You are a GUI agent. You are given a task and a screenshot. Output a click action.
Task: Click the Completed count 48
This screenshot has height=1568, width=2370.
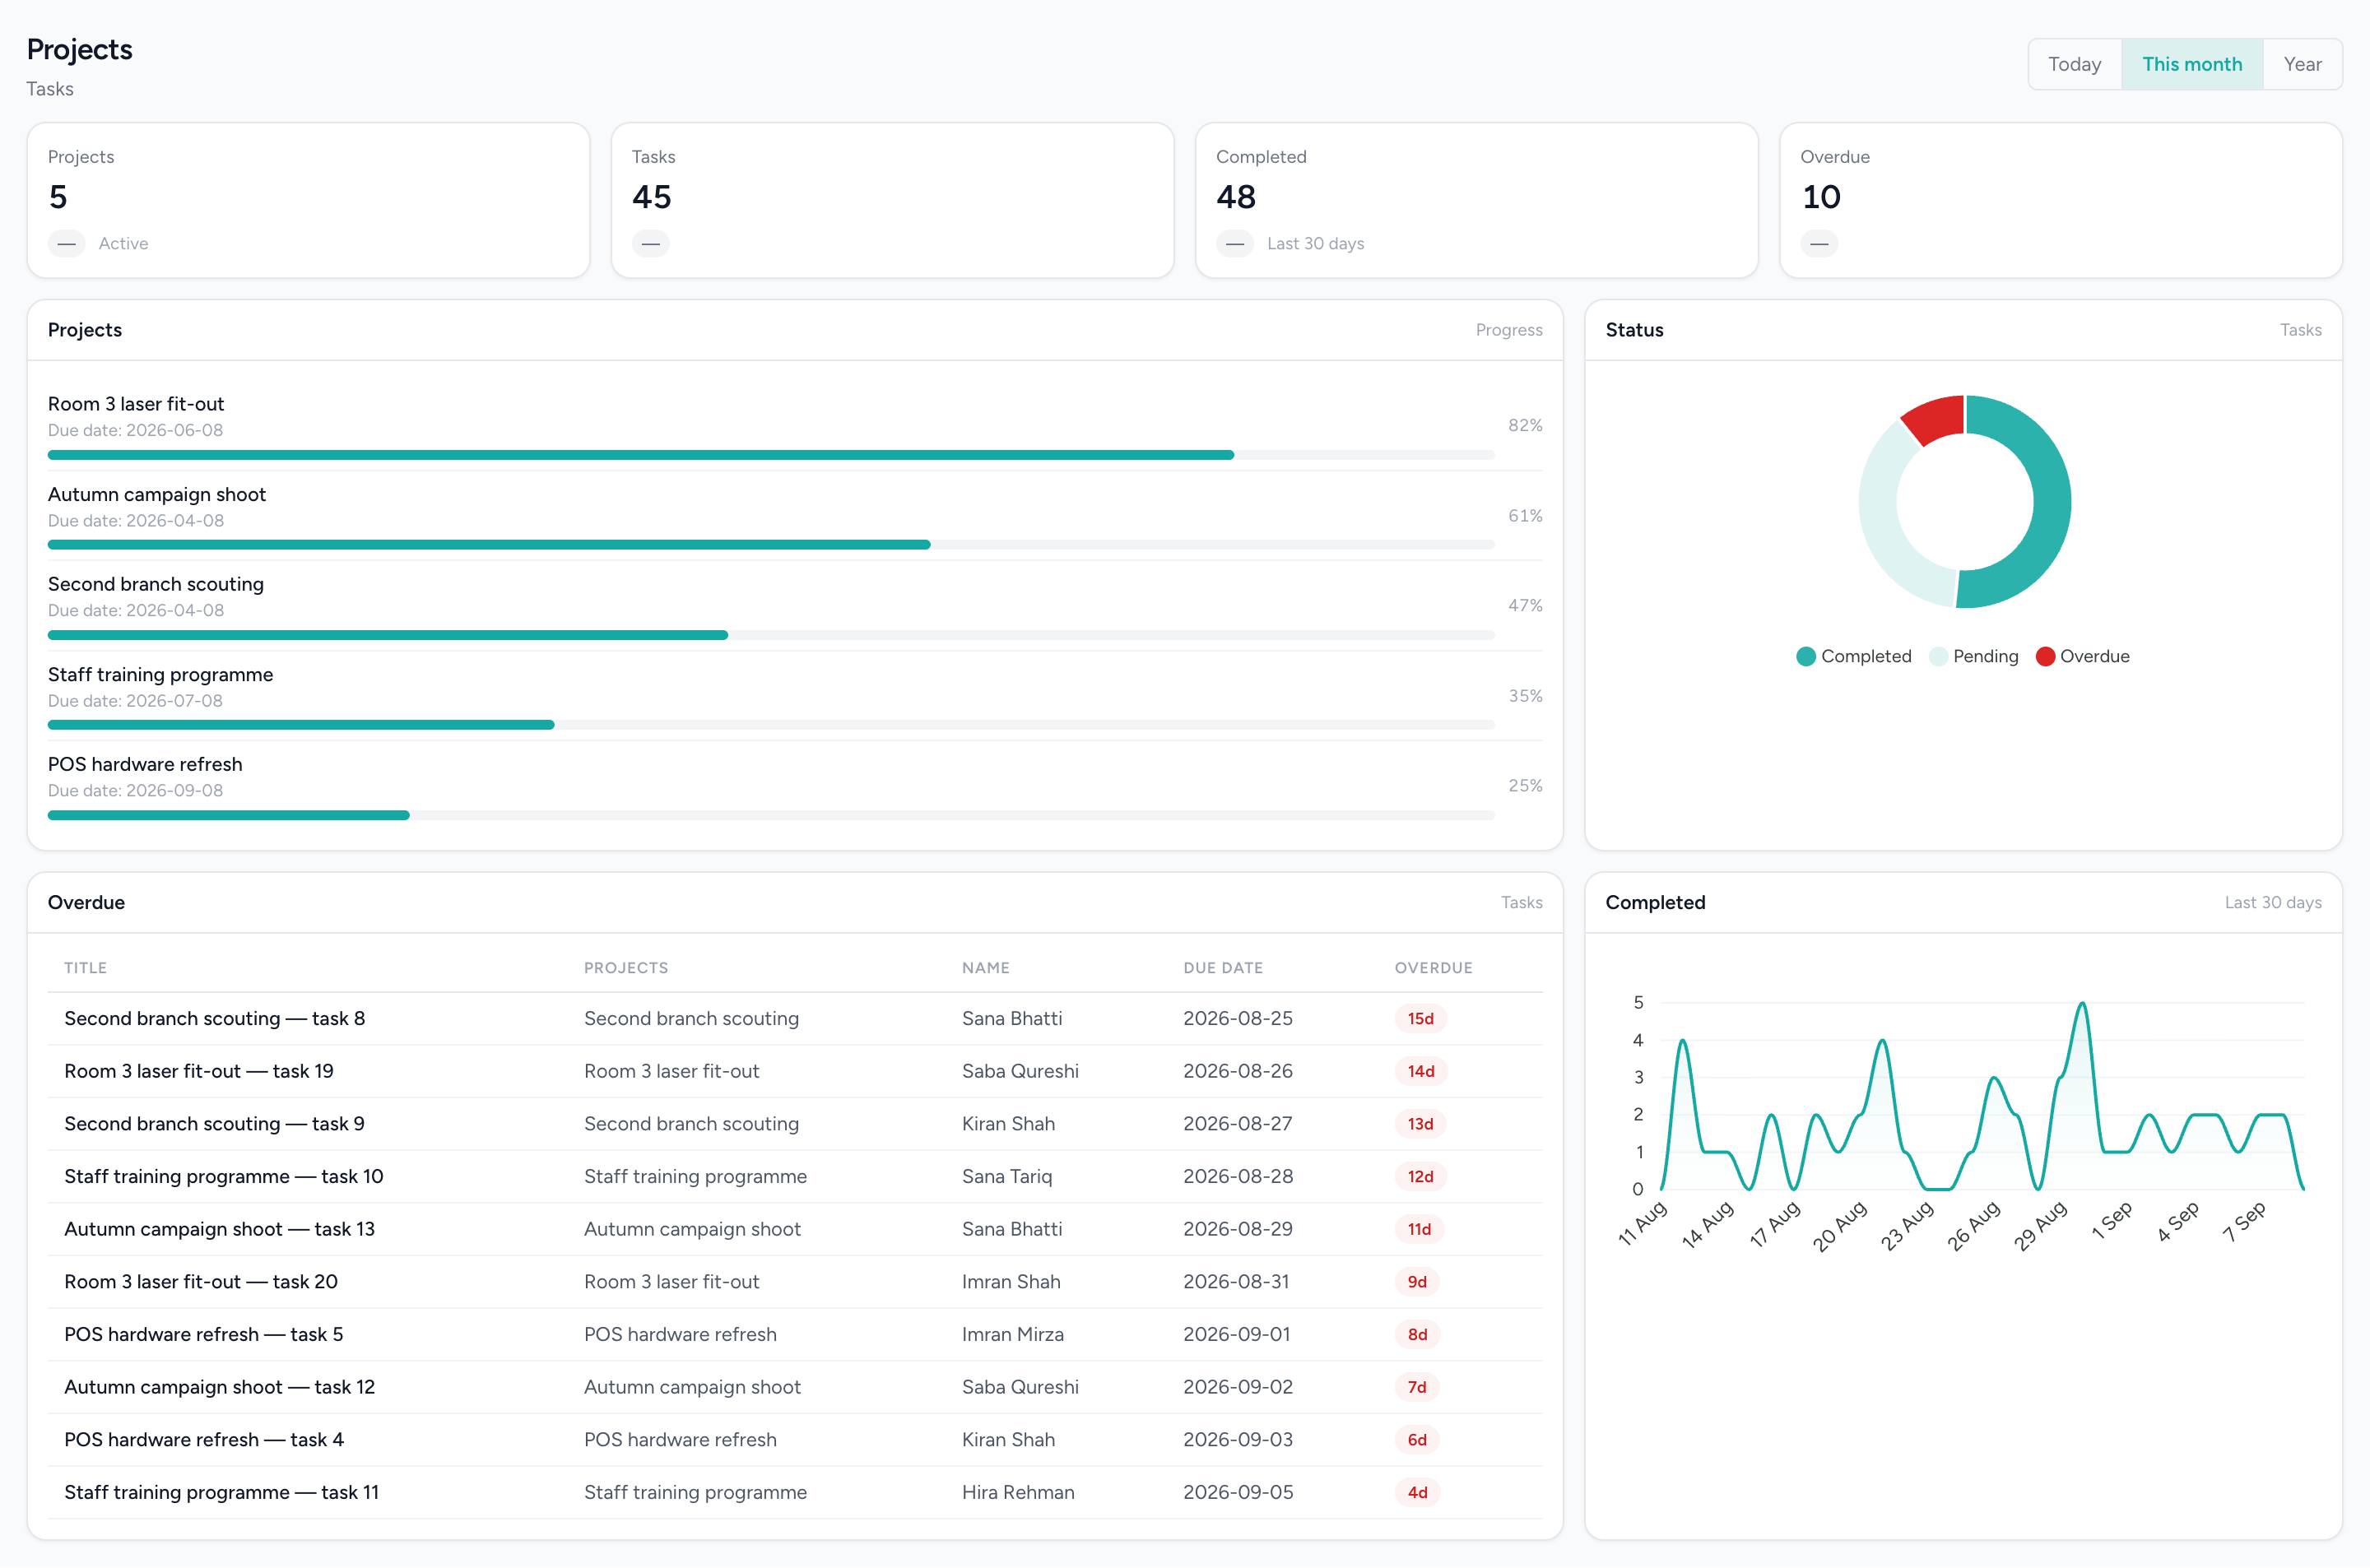coord(1236,197)
